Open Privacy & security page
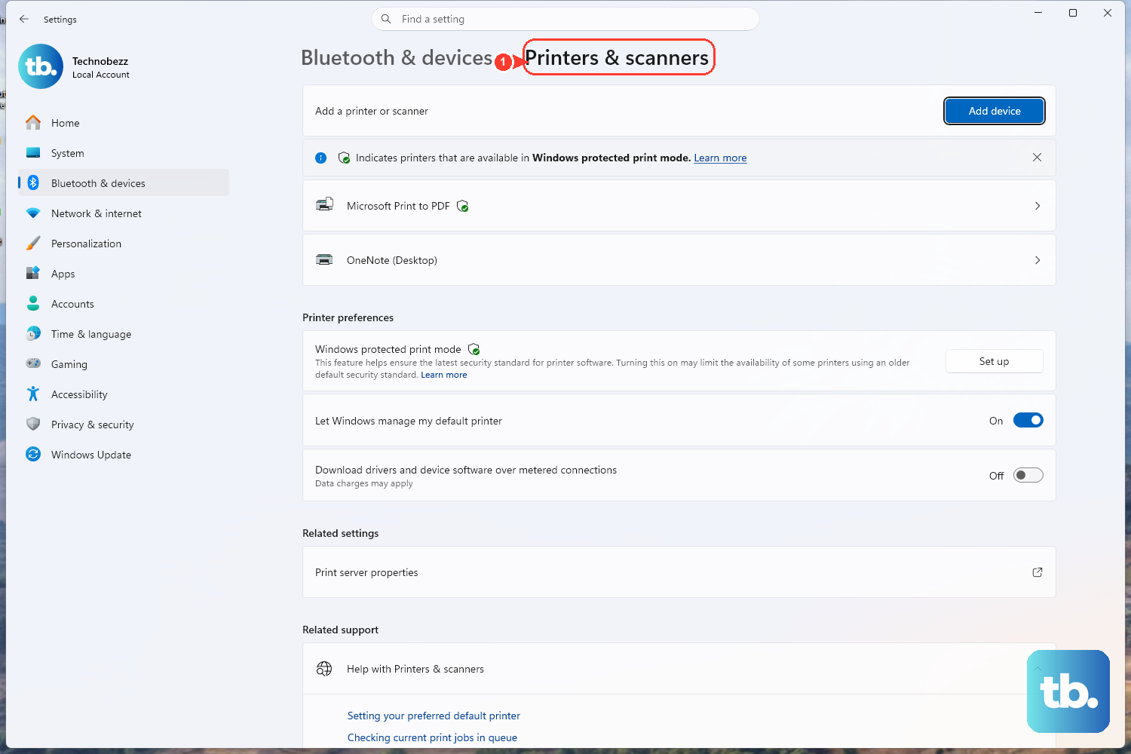 [124, 425]
